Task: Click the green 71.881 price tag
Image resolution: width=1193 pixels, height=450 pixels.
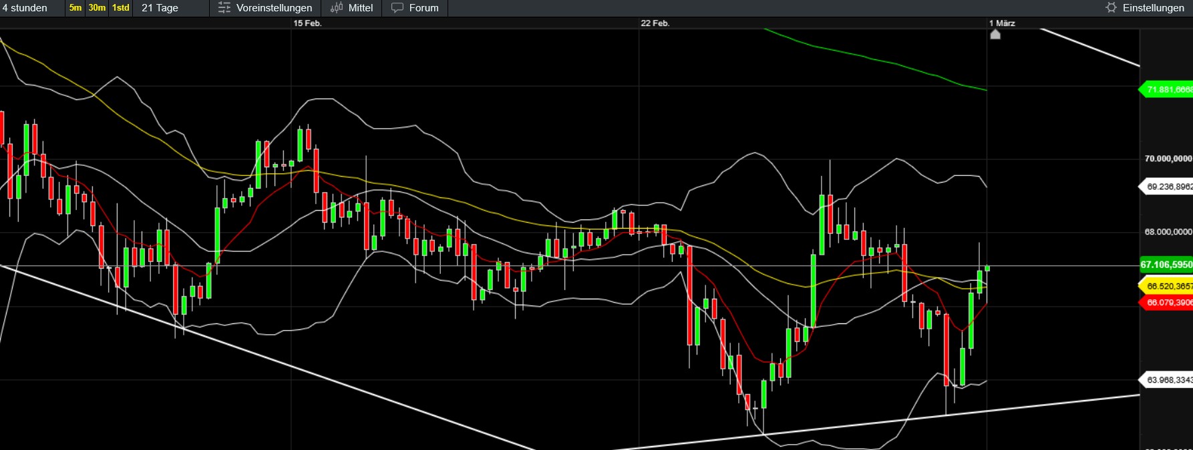Action: click(1168, 89)
